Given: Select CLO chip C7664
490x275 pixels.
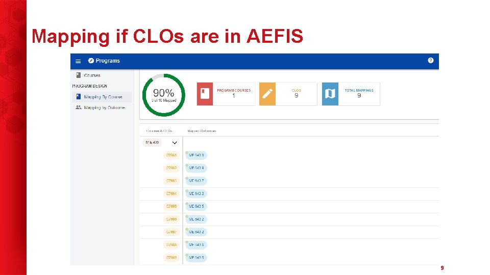Looking at the screenshot, I should pos(171,194).
